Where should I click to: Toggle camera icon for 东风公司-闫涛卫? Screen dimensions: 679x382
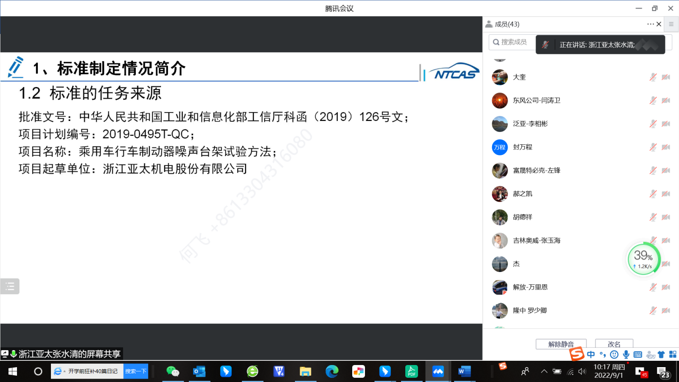[666, 101]
